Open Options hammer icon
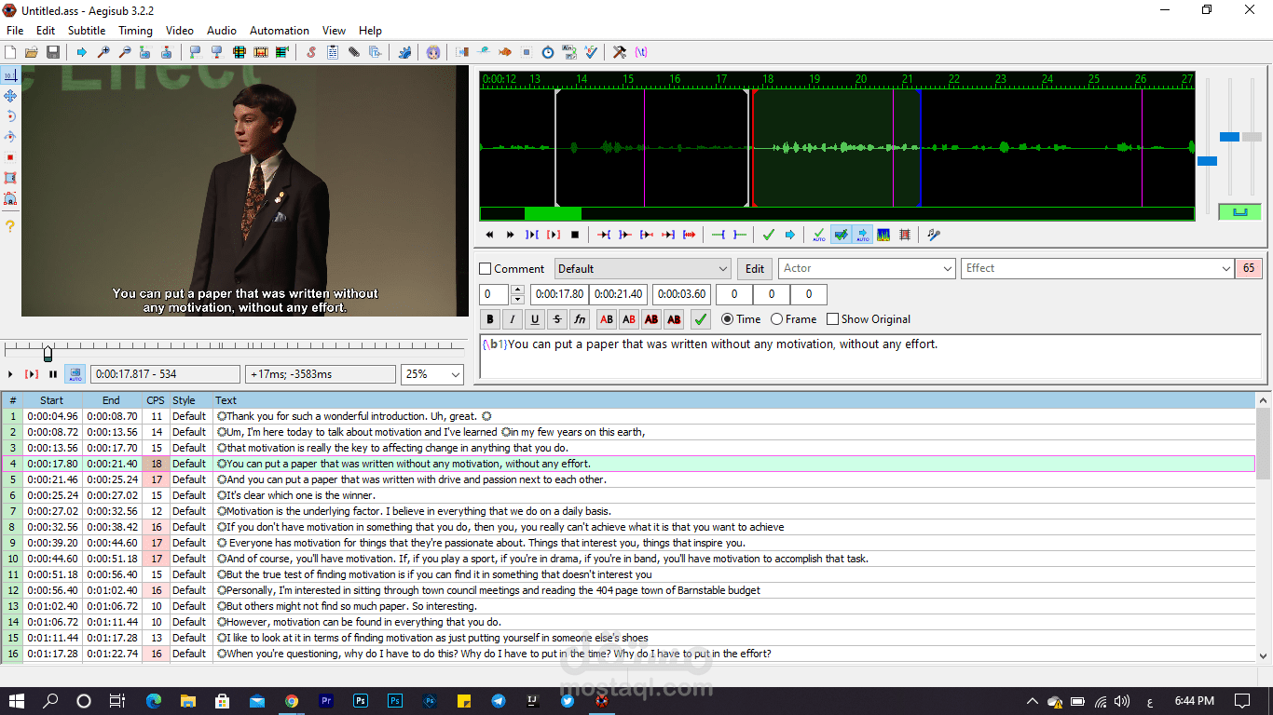Image resolution: width=1273 pixels, height=715 pixels. [619, 52]
